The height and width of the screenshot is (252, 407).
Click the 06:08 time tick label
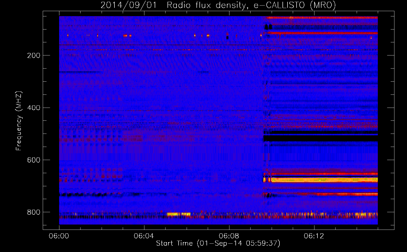[x=229, y=236]
